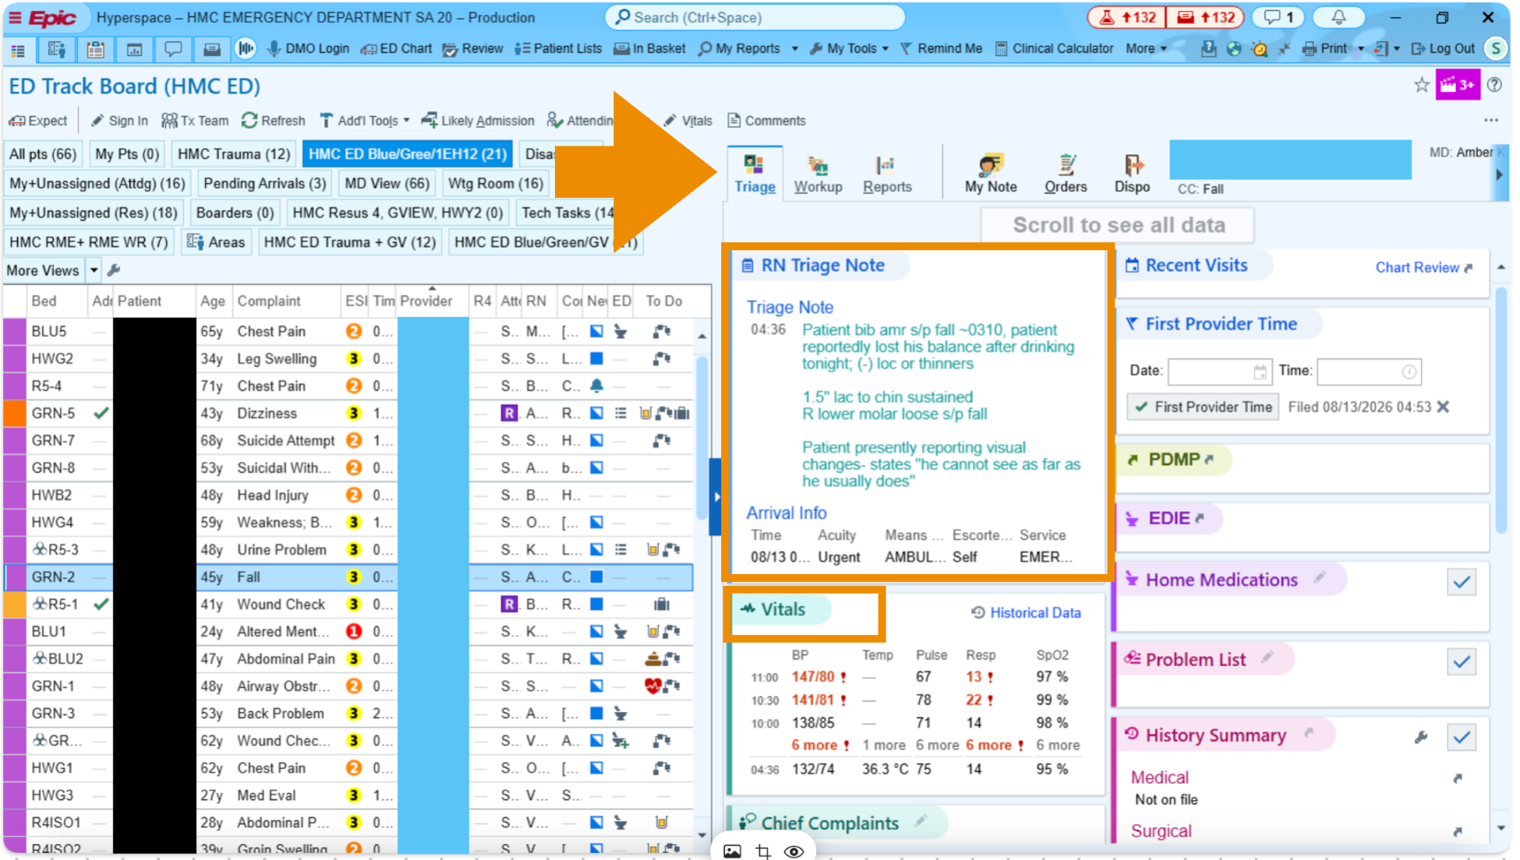Screen dimensions: 1520x860
Task: Open the lab results alert badge
Action: click(x=1127, y=17)
